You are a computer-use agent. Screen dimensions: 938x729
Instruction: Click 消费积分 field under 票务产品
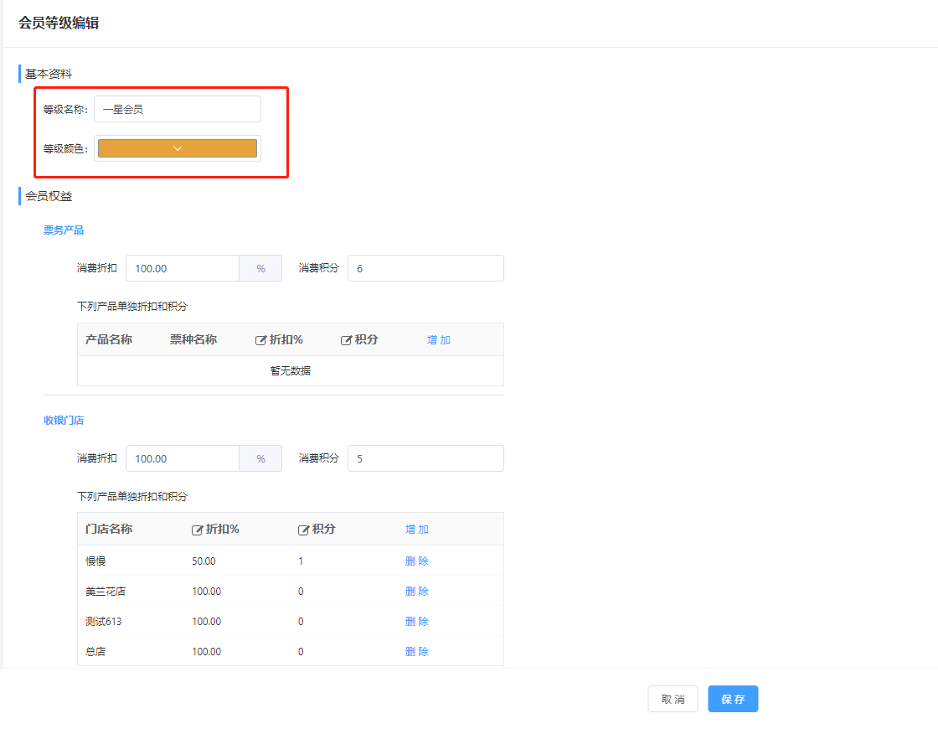click(425, 268)
